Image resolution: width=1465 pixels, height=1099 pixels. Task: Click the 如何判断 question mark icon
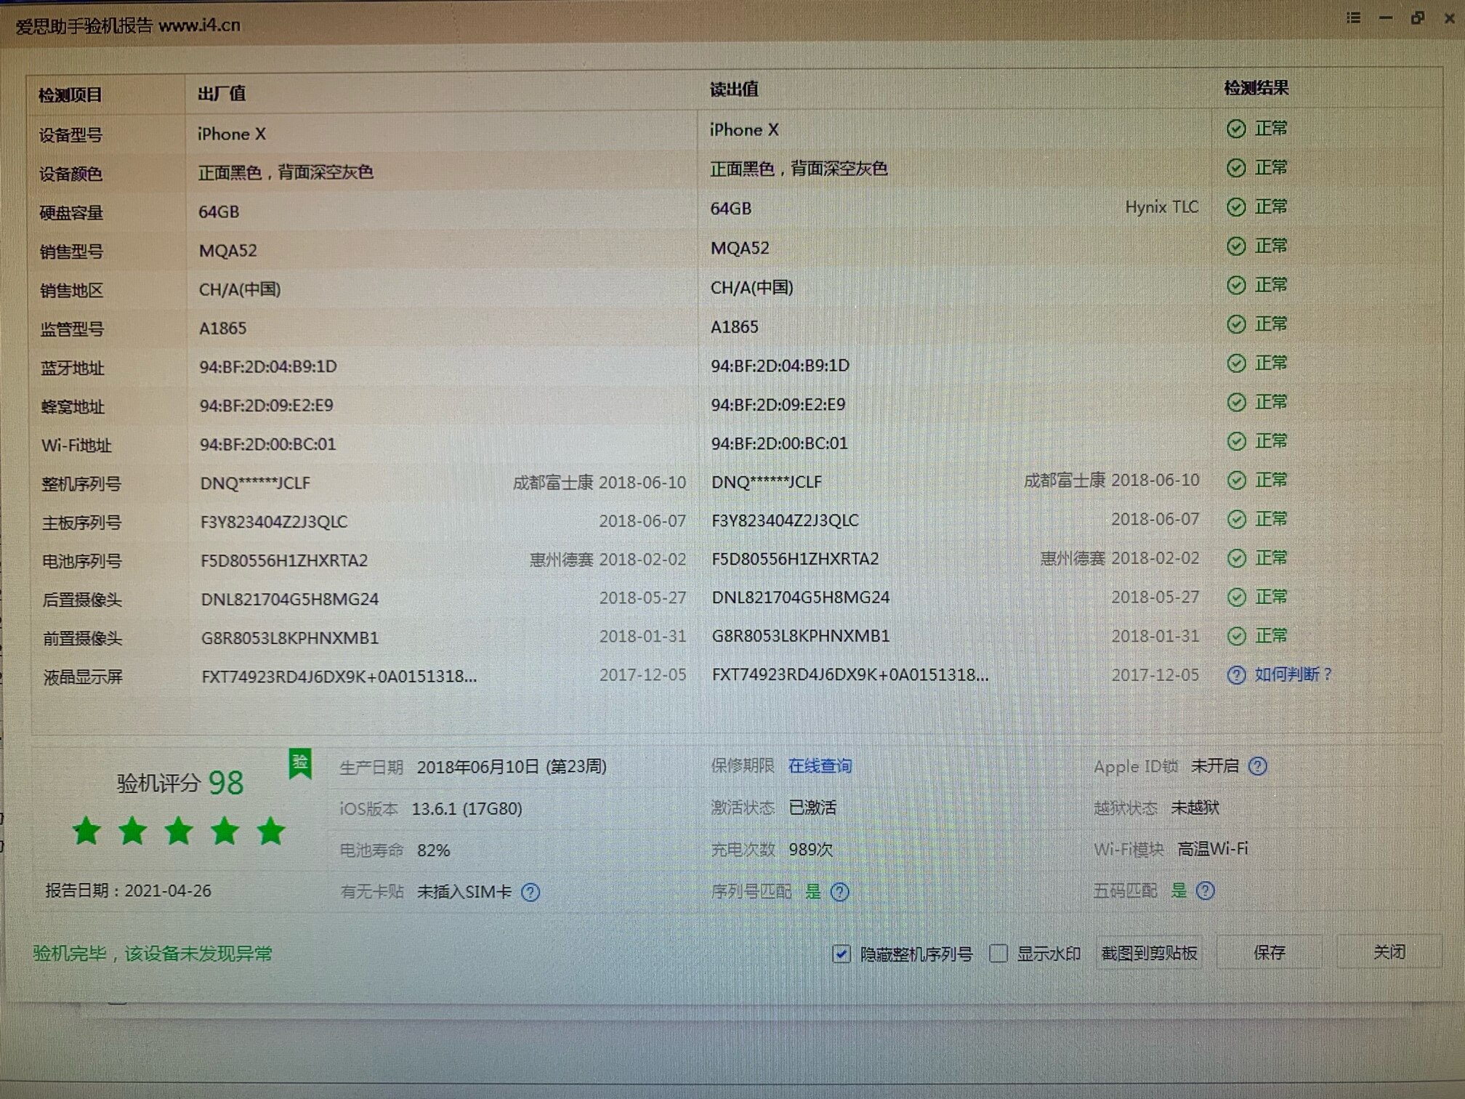(x=1236, y=675)
